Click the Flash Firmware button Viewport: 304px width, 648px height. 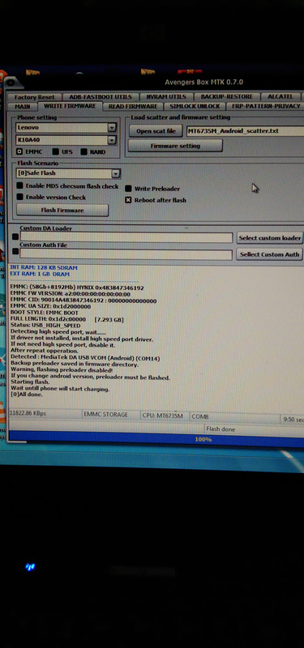(x=62, y=211)
